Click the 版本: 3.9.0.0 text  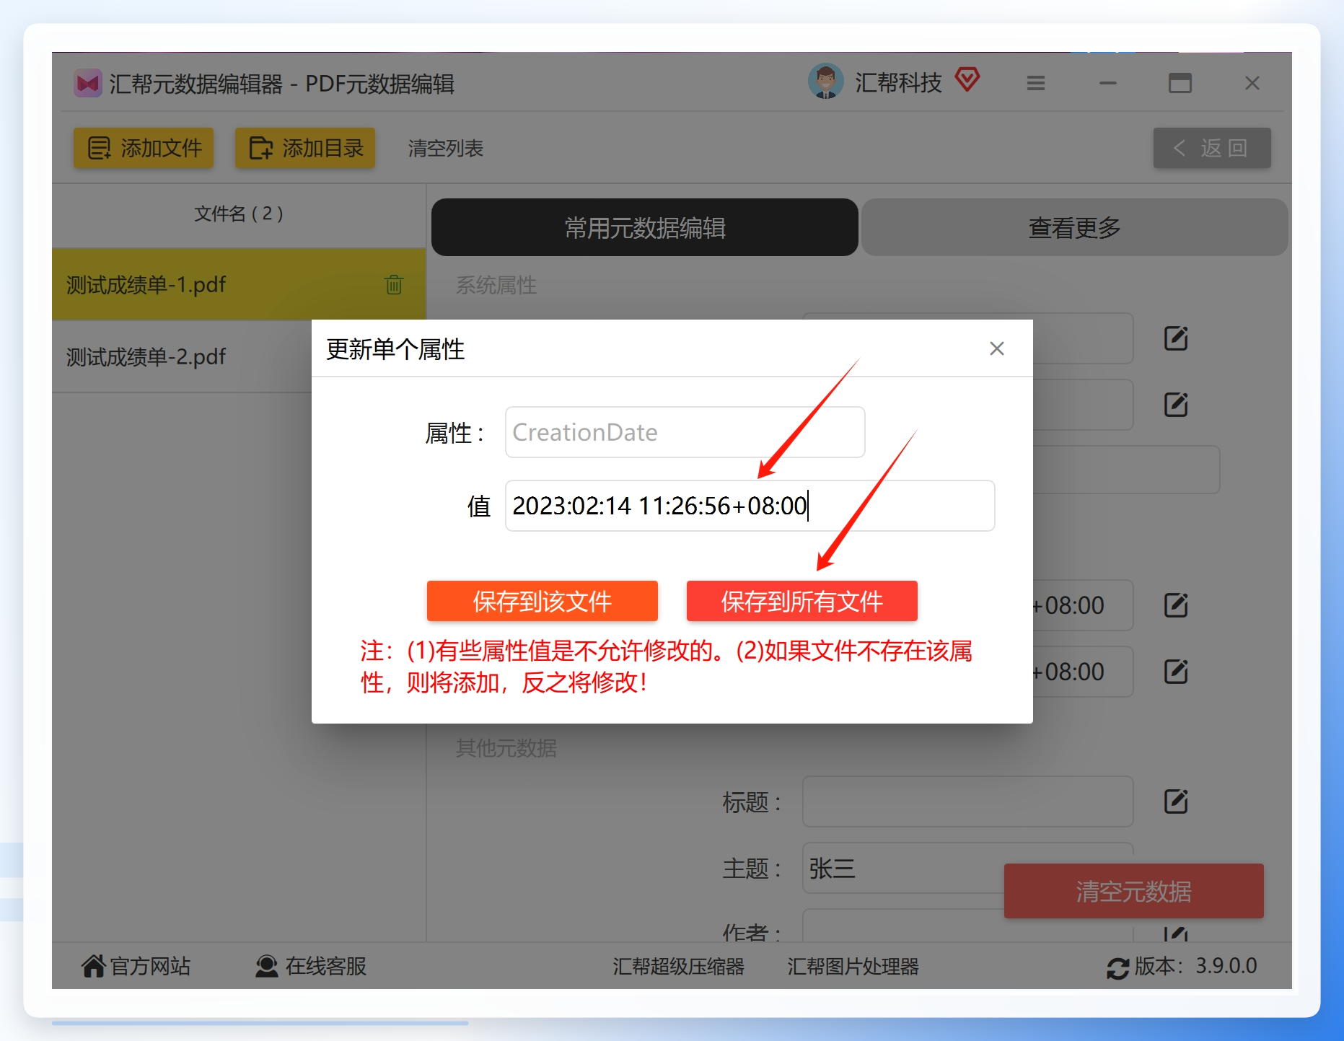pos(1195,965)
